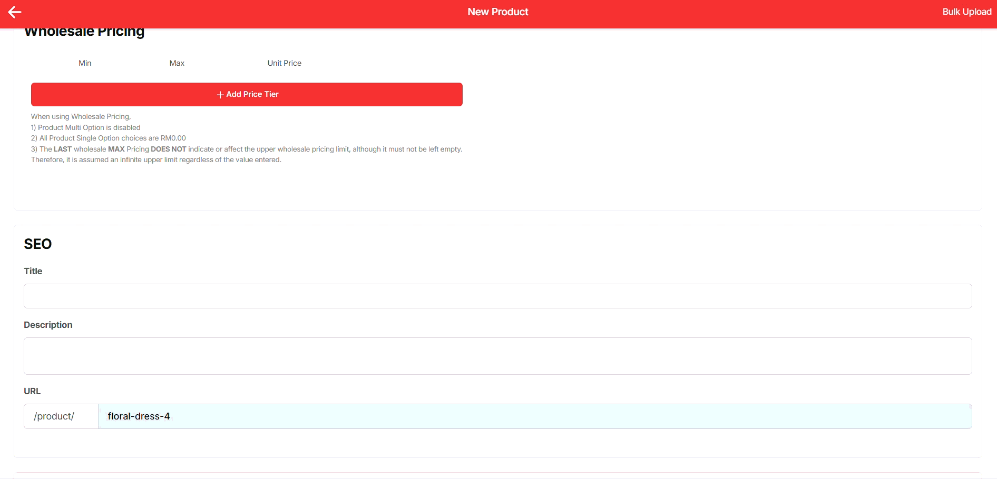Click the back arrow icon
Image resolution: width=997 pixels, height=480 pixels.
tap(15, 12)
